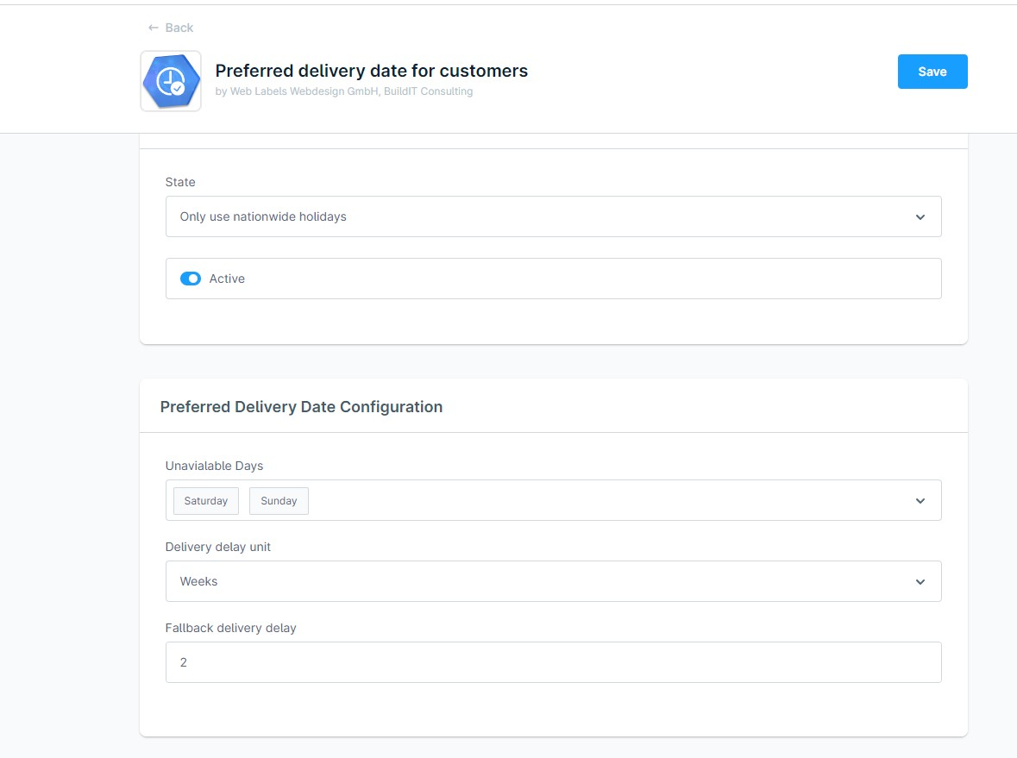The image size is (1017, 758).
Task: Click the Save button
Action: (x=932, y=72)
